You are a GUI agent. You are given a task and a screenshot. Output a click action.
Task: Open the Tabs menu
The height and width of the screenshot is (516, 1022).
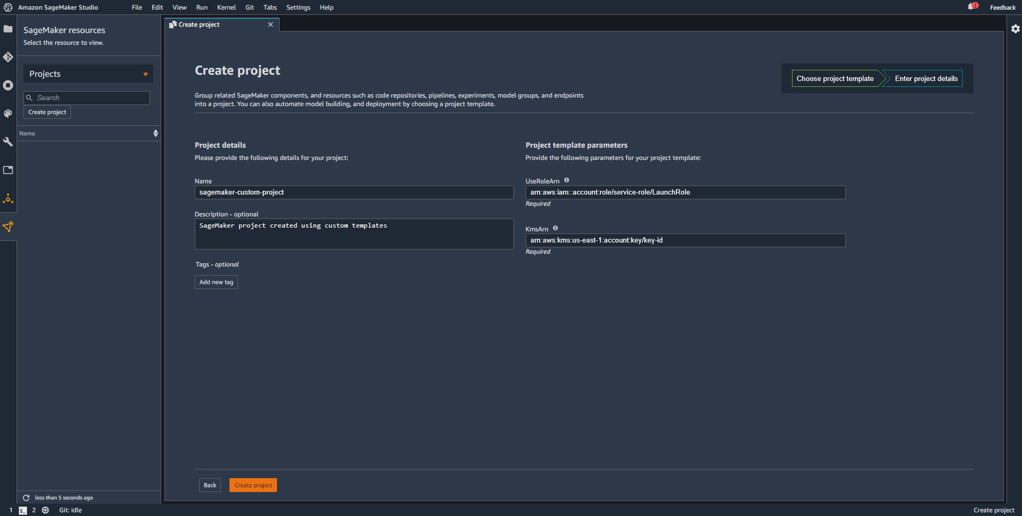pos(270,7)
